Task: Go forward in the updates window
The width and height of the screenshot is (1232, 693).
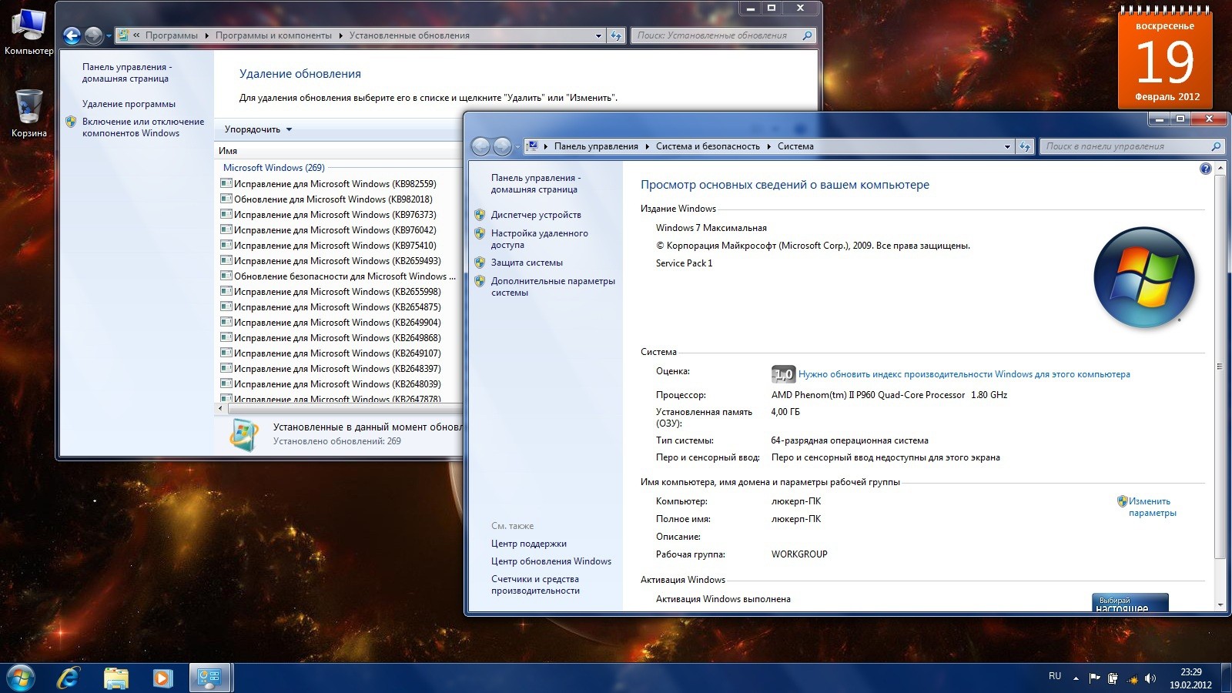Action: click(x=93, y=35)
